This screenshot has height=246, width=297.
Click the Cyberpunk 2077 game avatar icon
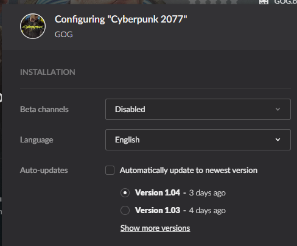(x=33, y=26)
